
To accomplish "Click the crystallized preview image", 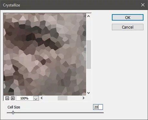I will [45, 54].
